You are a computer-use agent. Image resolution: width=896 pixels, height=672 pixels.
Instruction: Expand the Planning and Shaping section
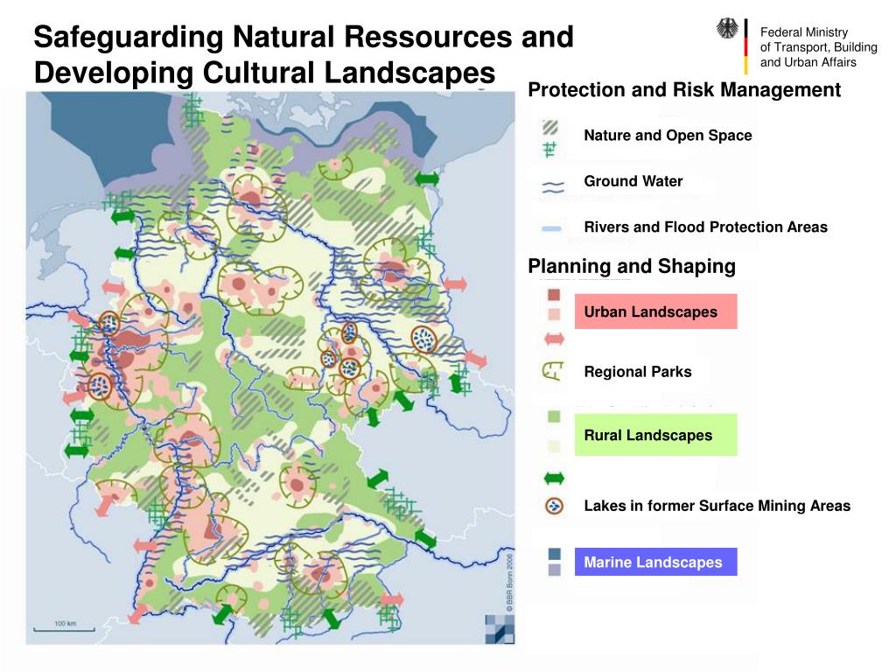(x=633, y=266)
